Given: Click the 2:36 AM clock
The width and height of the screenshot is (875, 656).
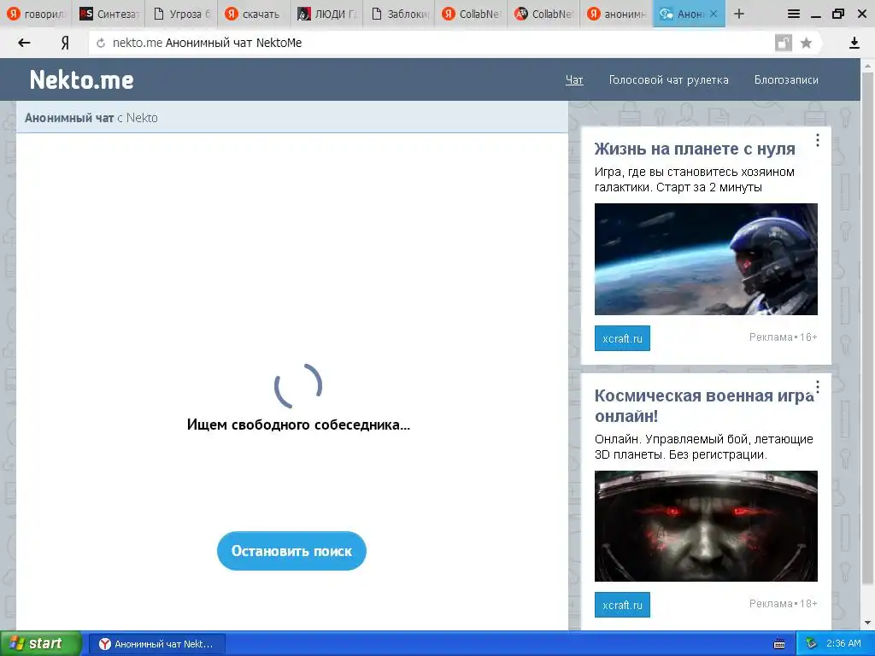Looking at the screenshot, I should coord(843,644).
